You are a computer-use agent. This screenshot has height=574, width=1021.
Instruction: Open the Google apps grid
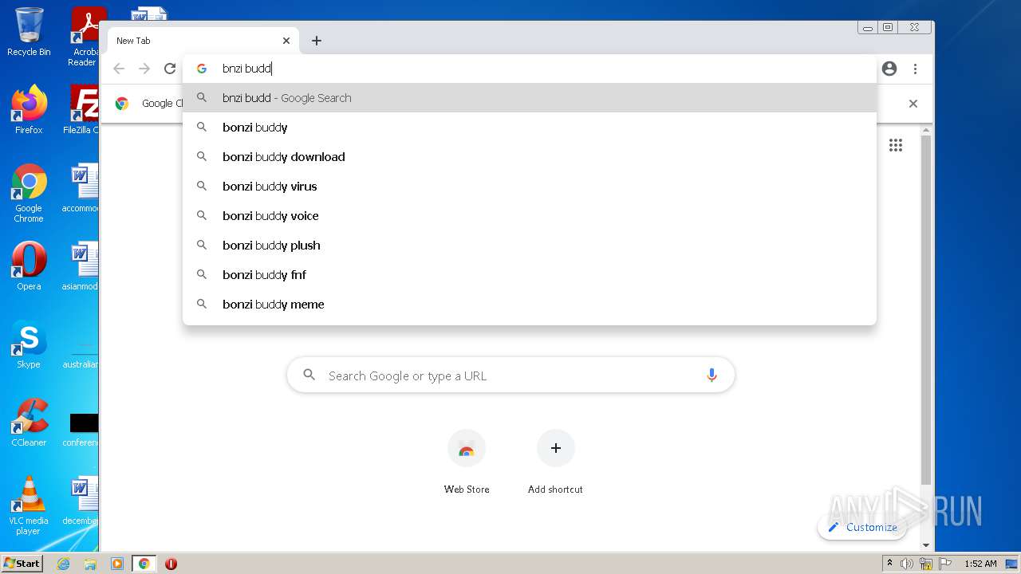(896, 145)
